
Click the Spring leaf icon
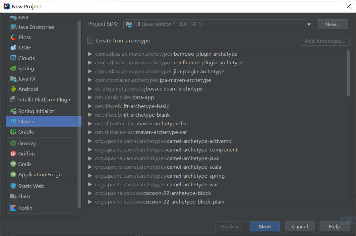tap(13, 69)
